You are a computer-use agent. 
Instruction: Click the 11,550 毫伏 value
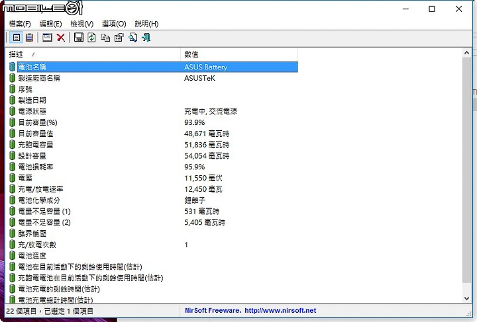[x=203, y=178]
